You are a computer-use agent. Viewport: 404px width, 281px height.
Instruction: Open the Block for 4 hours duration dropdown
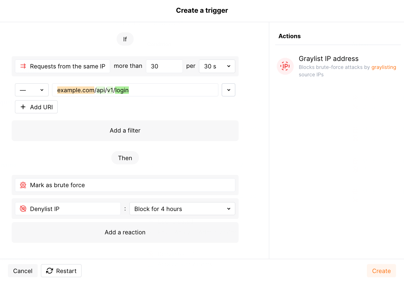[x=182, y=209]
